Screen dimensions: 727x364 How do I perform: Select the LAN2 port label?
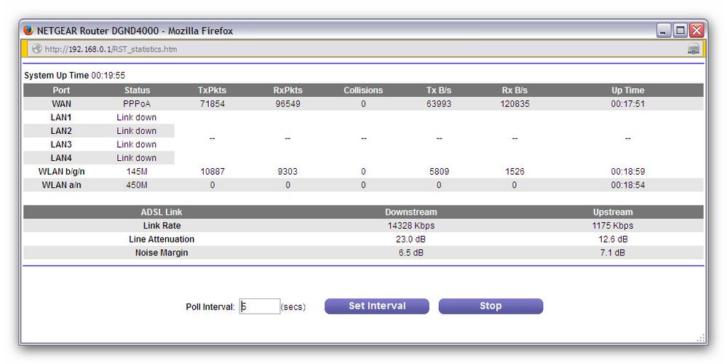61,131
